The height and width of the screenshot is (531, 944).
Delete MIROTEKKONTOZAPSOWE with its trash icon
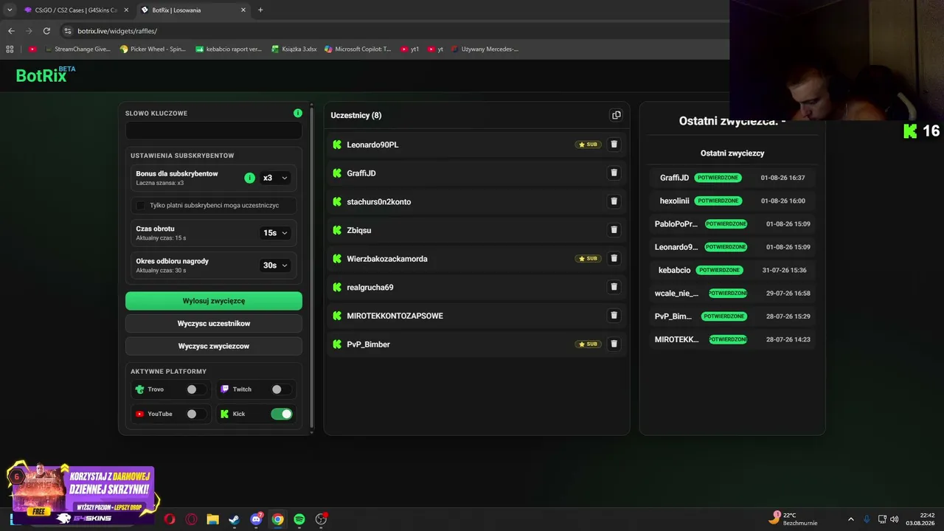point(614,316)
